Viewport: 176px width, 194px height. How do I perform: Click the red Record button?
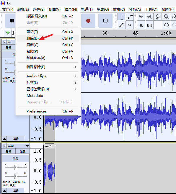pyautogui.click(x=88, y=21)
